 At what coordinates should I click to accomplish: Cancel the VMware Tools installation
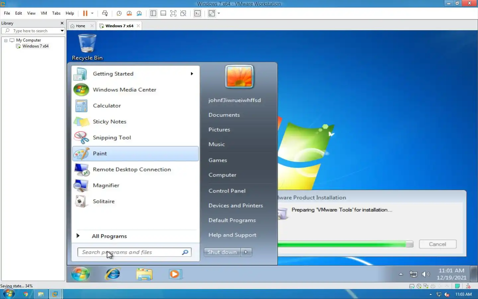point(438,244)
